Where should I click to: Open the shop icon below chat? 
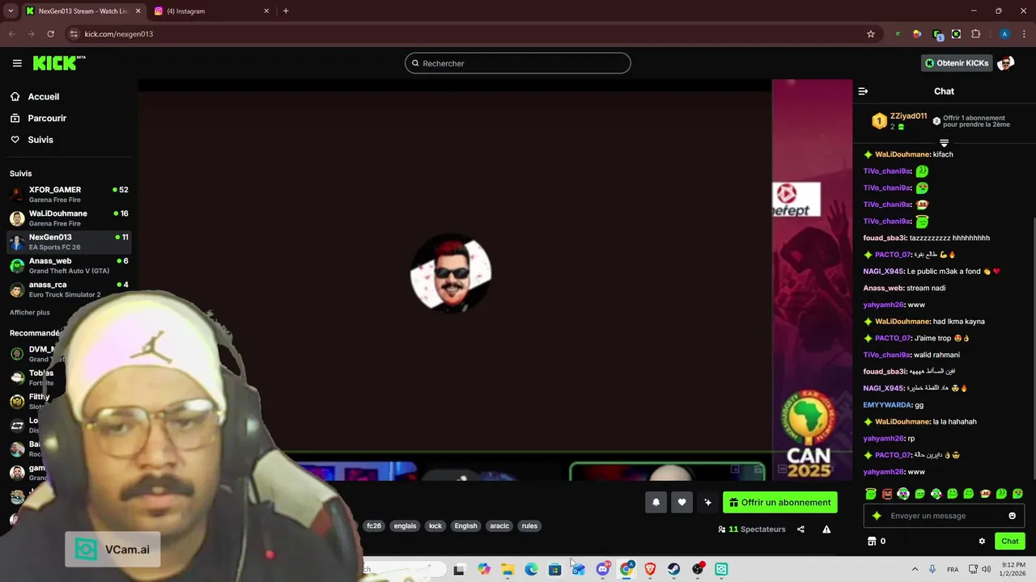point(872,542)
